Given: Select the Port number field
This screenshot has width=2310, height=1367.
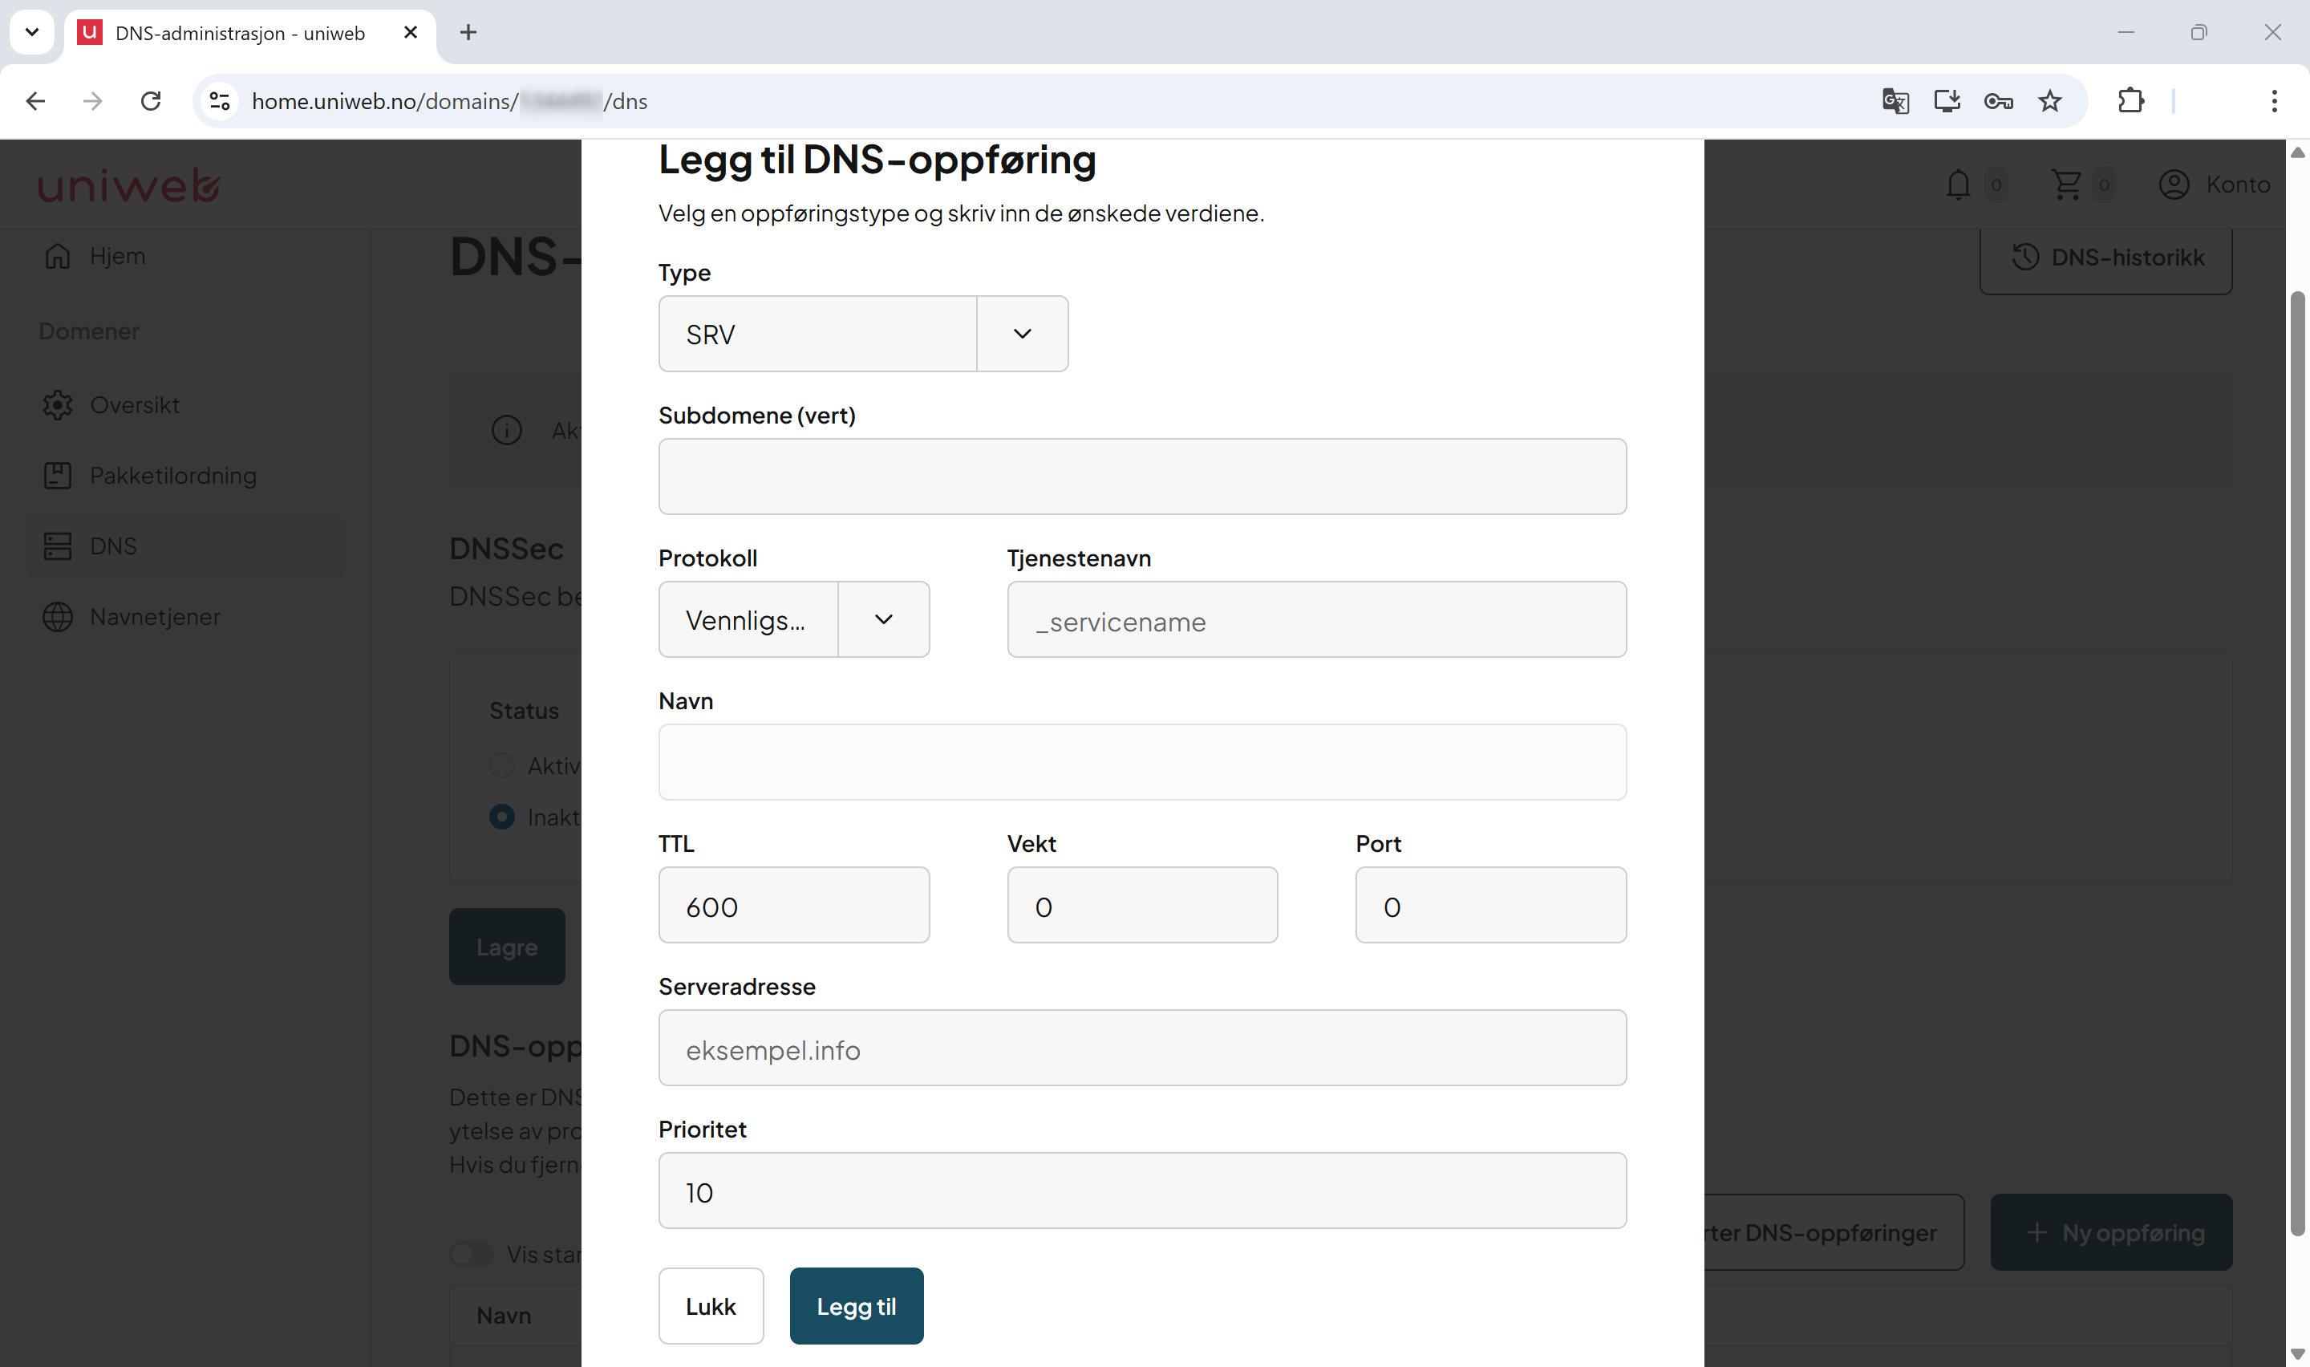Looking at the screenshot, I should pos(1489,905).
